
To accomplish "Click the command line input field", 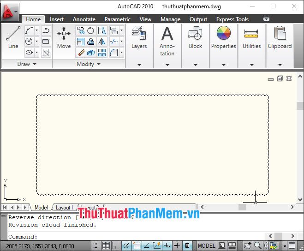I will click(137, 236).
